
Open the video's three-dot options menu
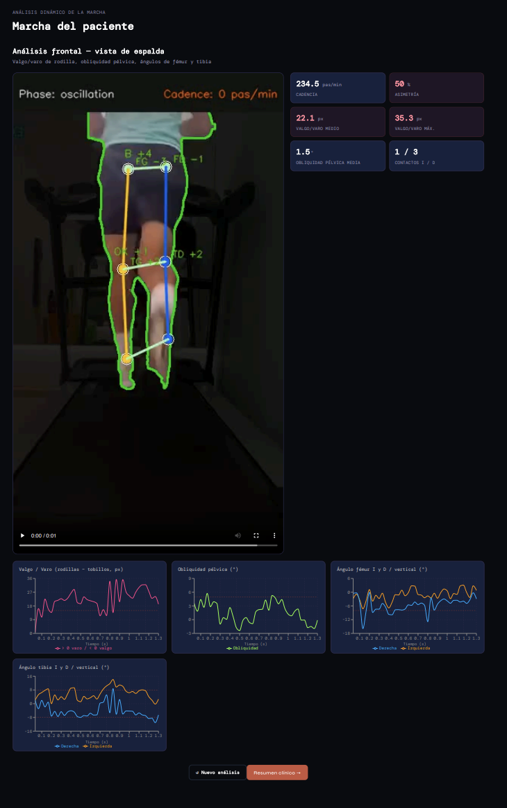[x=274, y=535]
